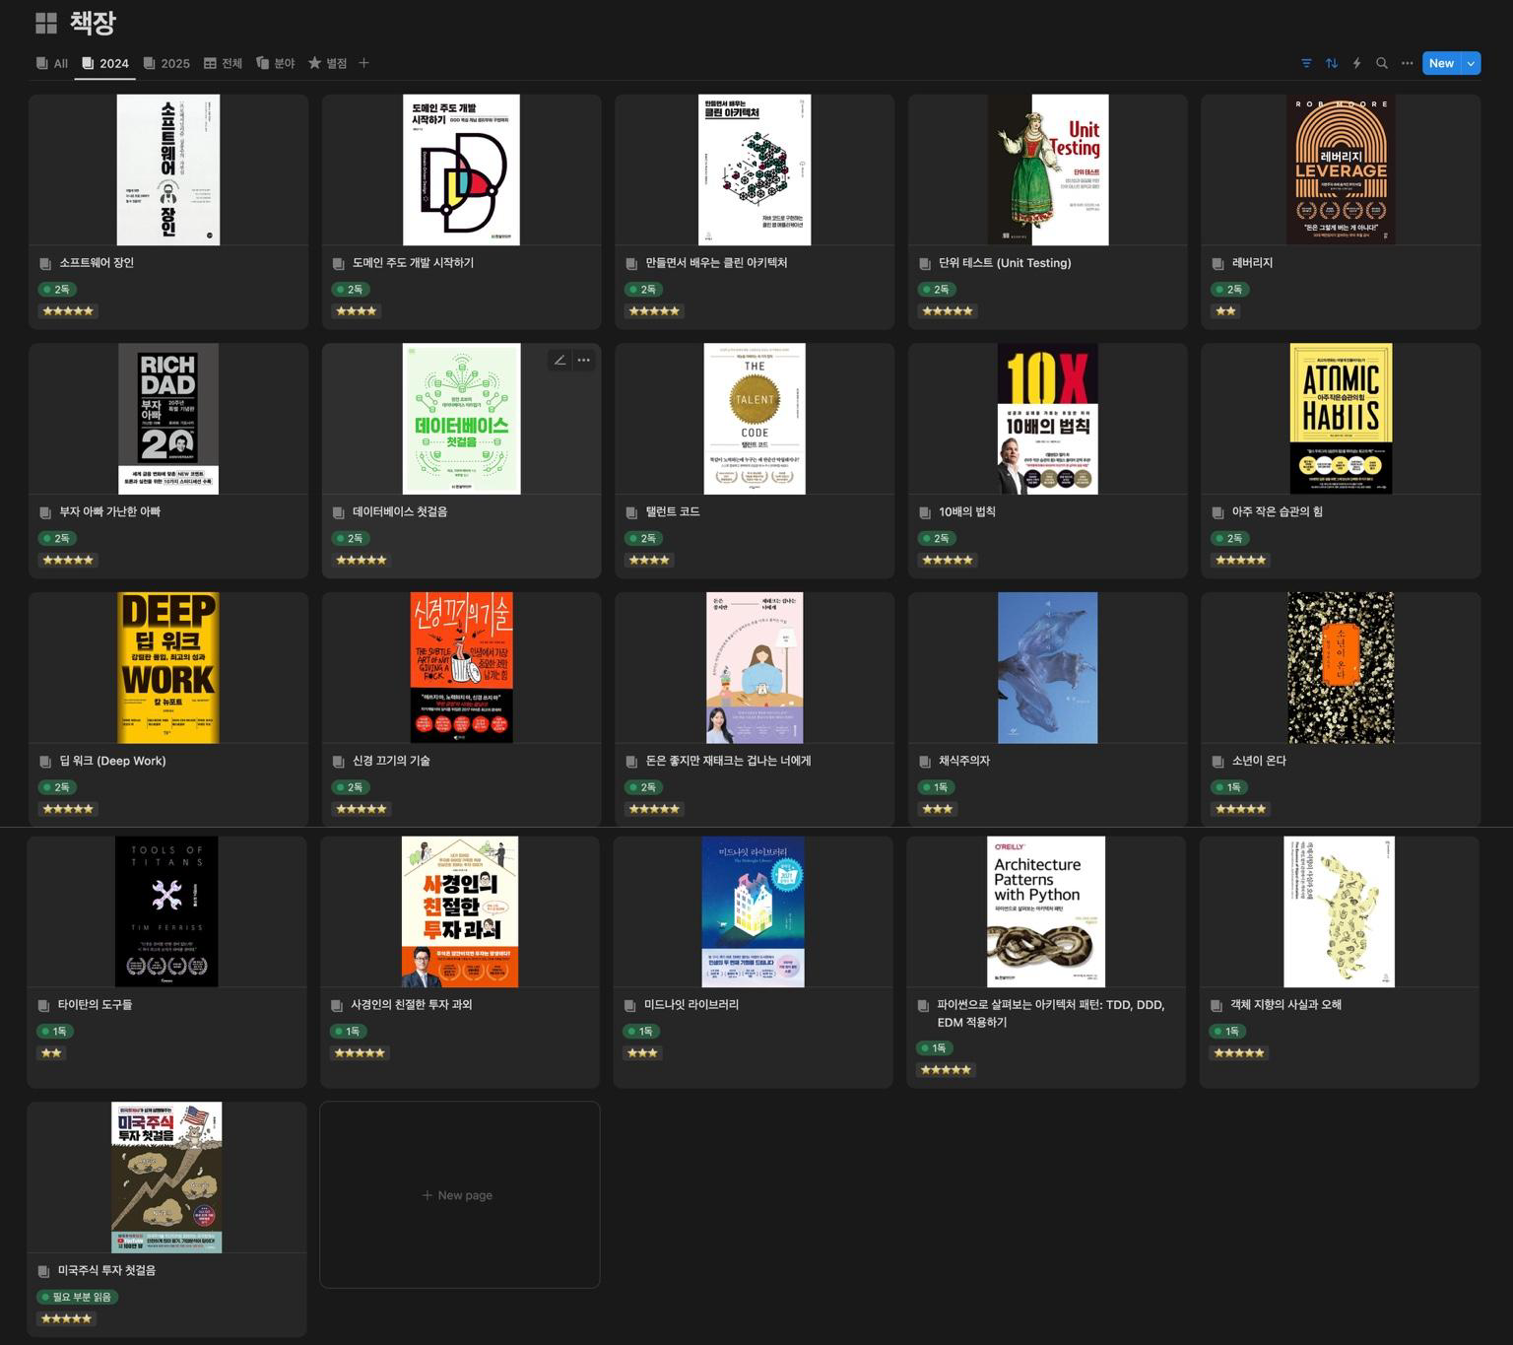This screenshot has width=1513, height=1345.
Task: Click the blue New button
Action: pyautogui.click(x=1441, y=63)
